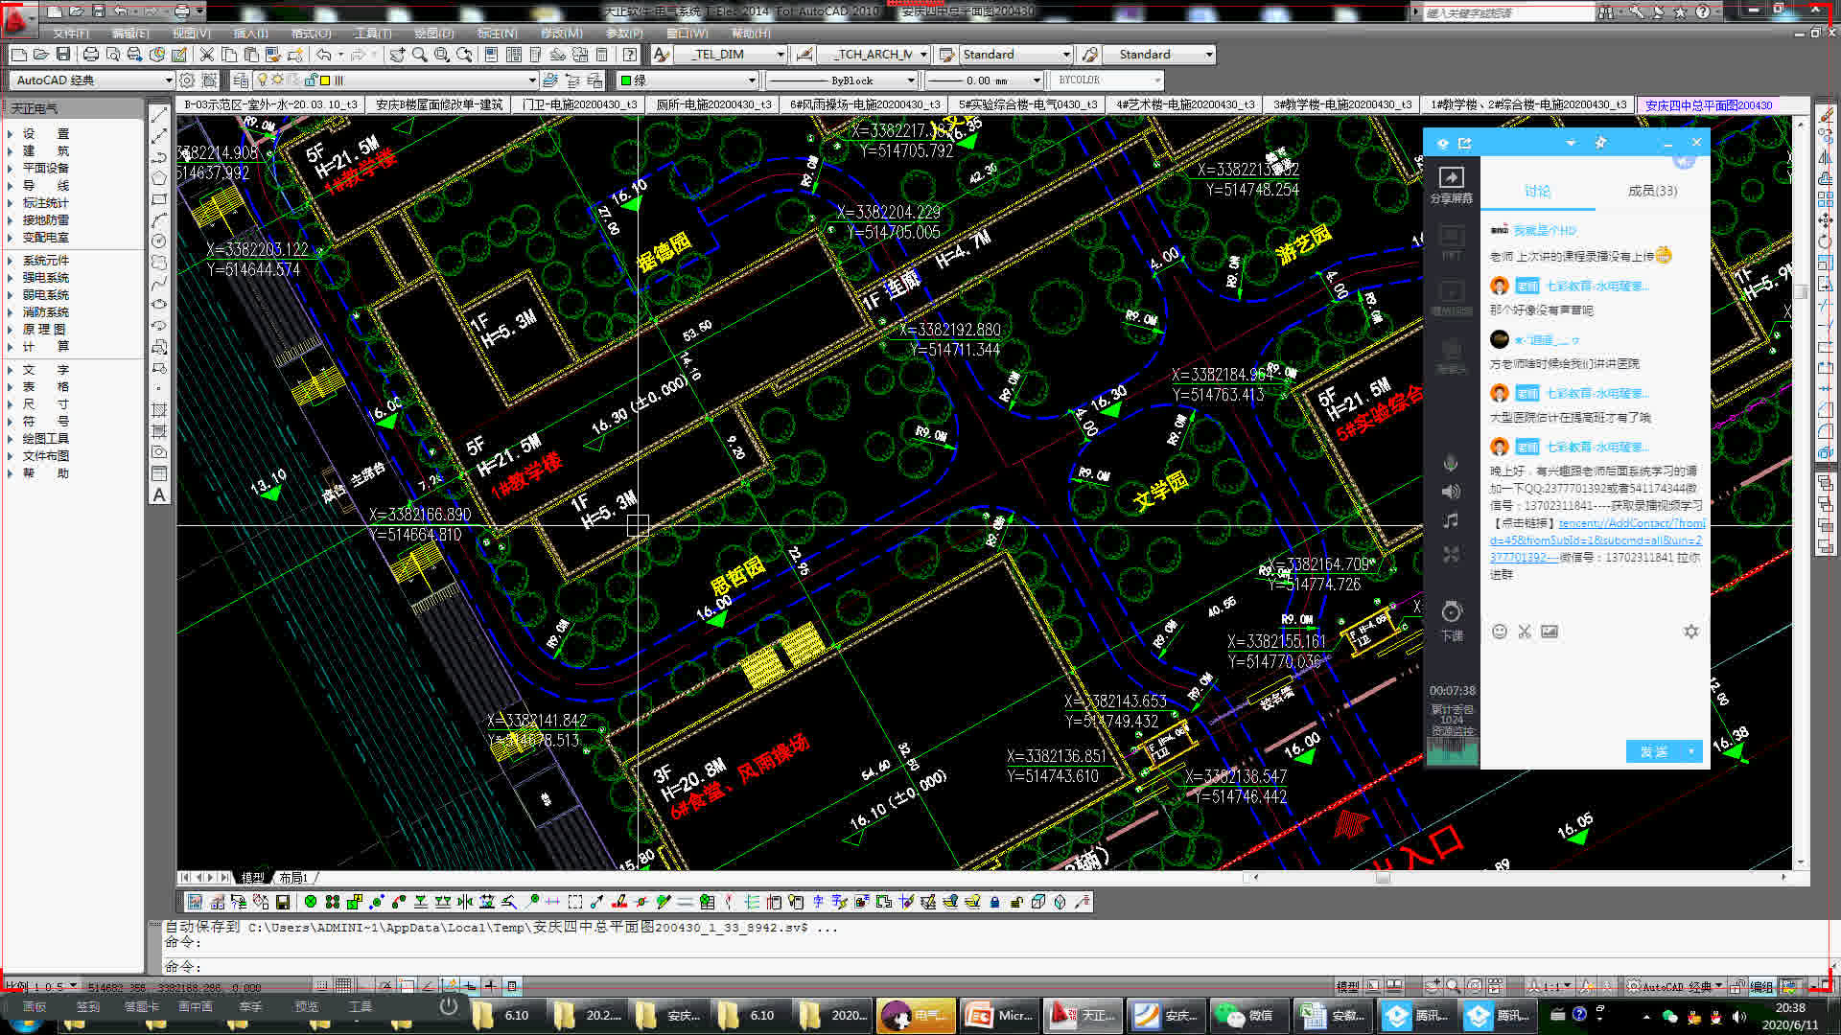The image size is (1841, 1035).
Task: Open the 0.00 mm lineweight dropdown
Action: 985,80
